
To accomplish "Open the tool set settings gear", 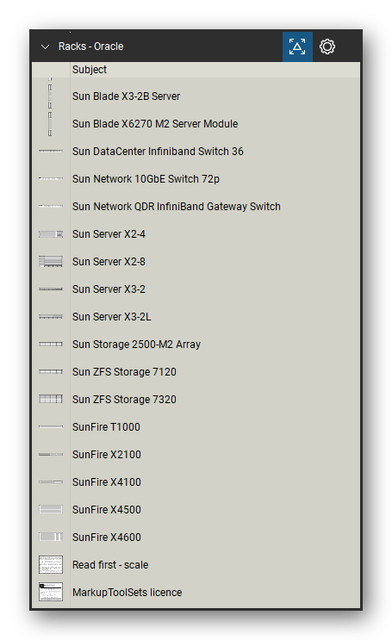I will tap(327, 47).
